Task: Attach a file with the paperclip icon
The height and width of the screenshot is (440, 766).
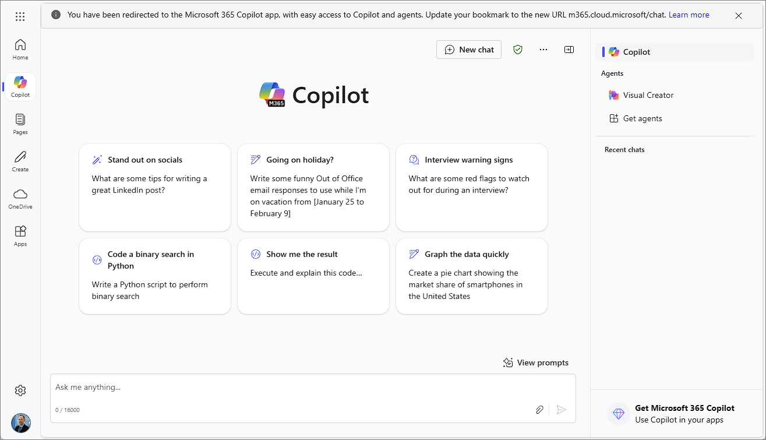Action: click(x=539, y=410)
